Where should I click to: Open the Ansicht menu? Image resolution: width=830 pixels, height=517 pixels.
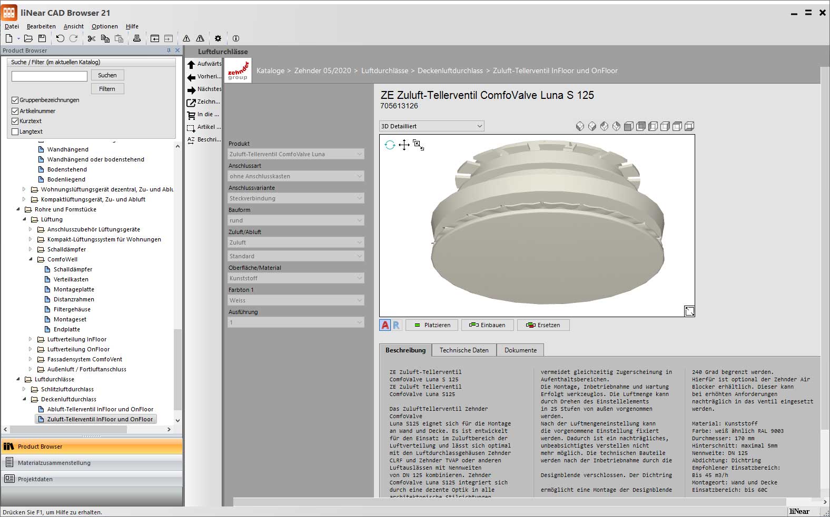pos(74,26)
